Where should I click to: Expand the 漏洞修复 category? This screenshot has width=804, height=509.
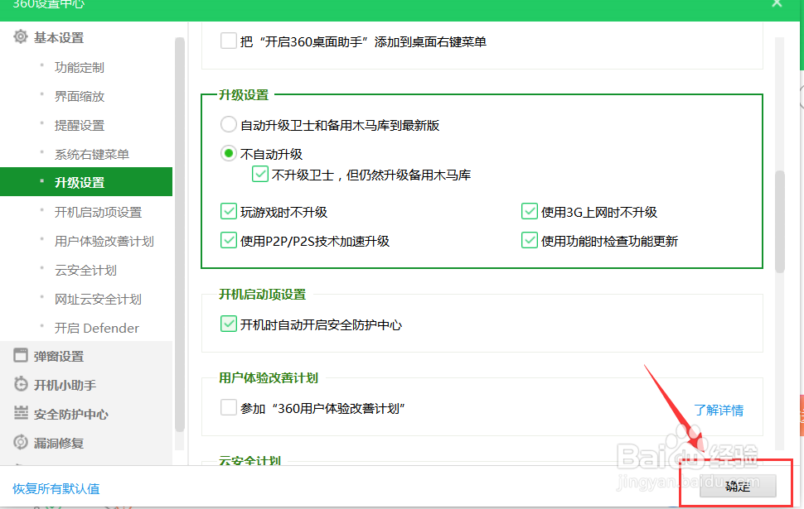pos(59,443)
